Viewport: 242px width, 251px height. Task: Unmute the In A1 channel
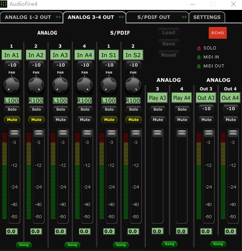[12, 120]
